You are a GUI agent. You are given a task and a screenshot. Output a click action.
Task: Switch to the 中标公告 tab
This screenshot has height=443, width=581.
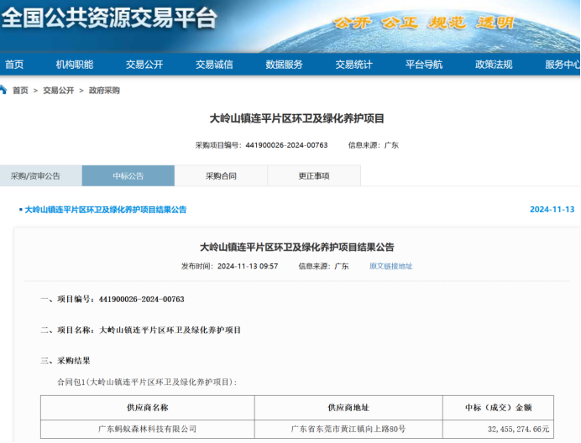(x=128, y=175)
